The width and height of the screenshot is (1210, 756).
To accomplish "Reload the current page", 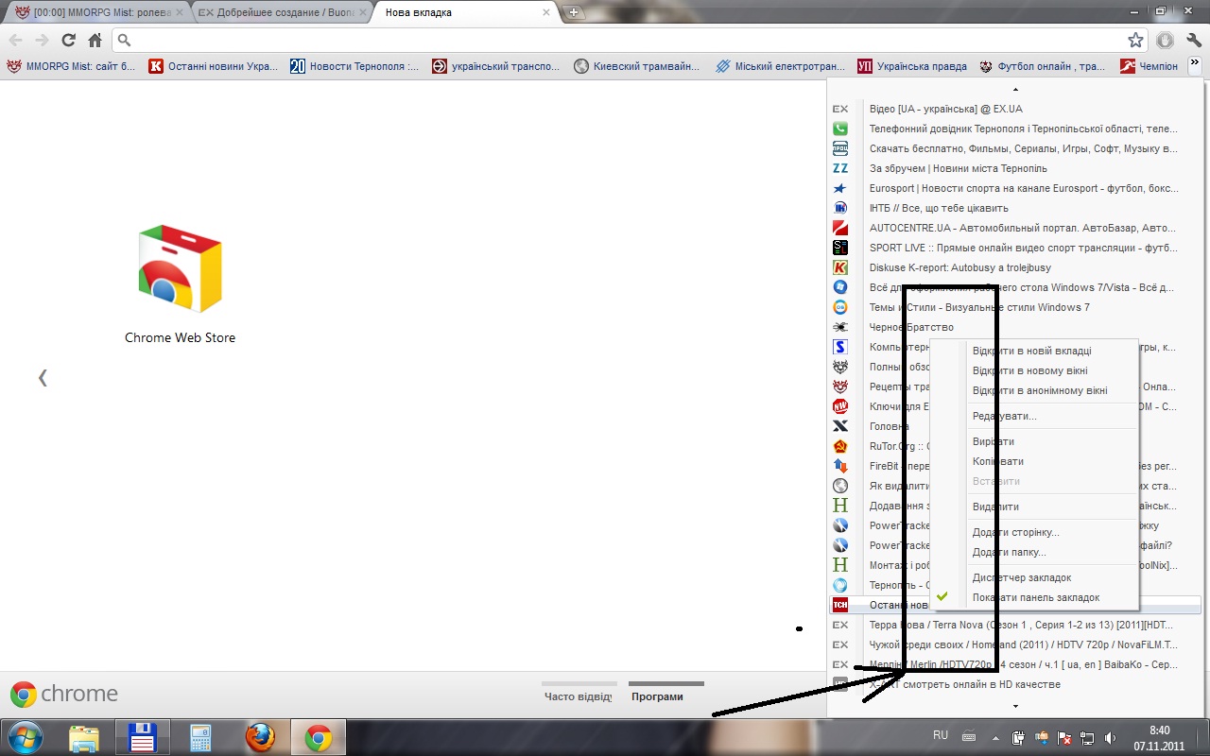I will [x=68, y=41].
